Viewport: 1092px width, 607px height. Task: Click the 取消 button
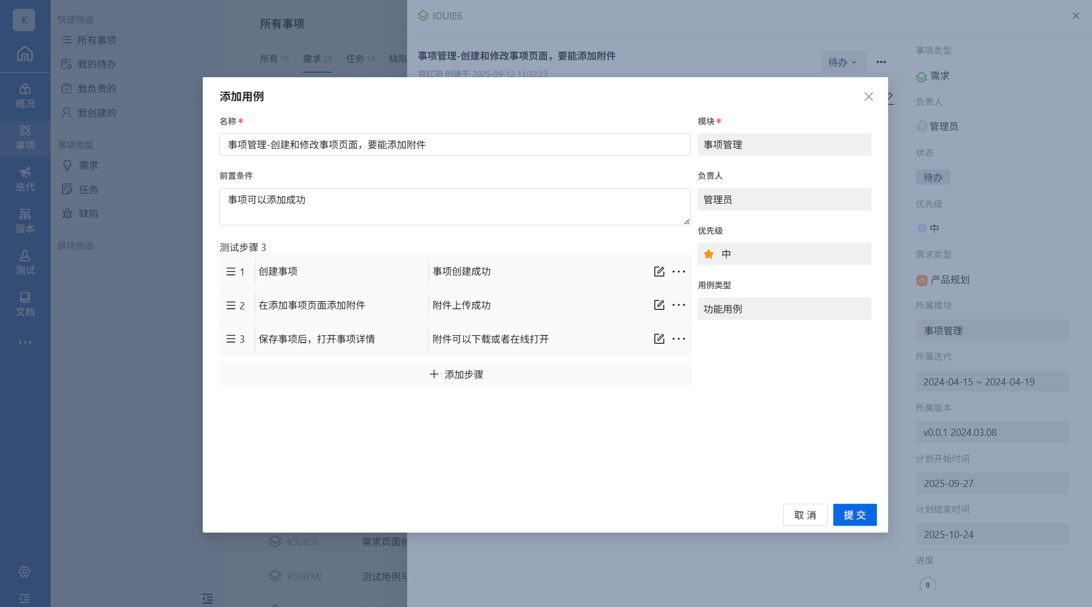pyautogui.click(x=805, y=515)
